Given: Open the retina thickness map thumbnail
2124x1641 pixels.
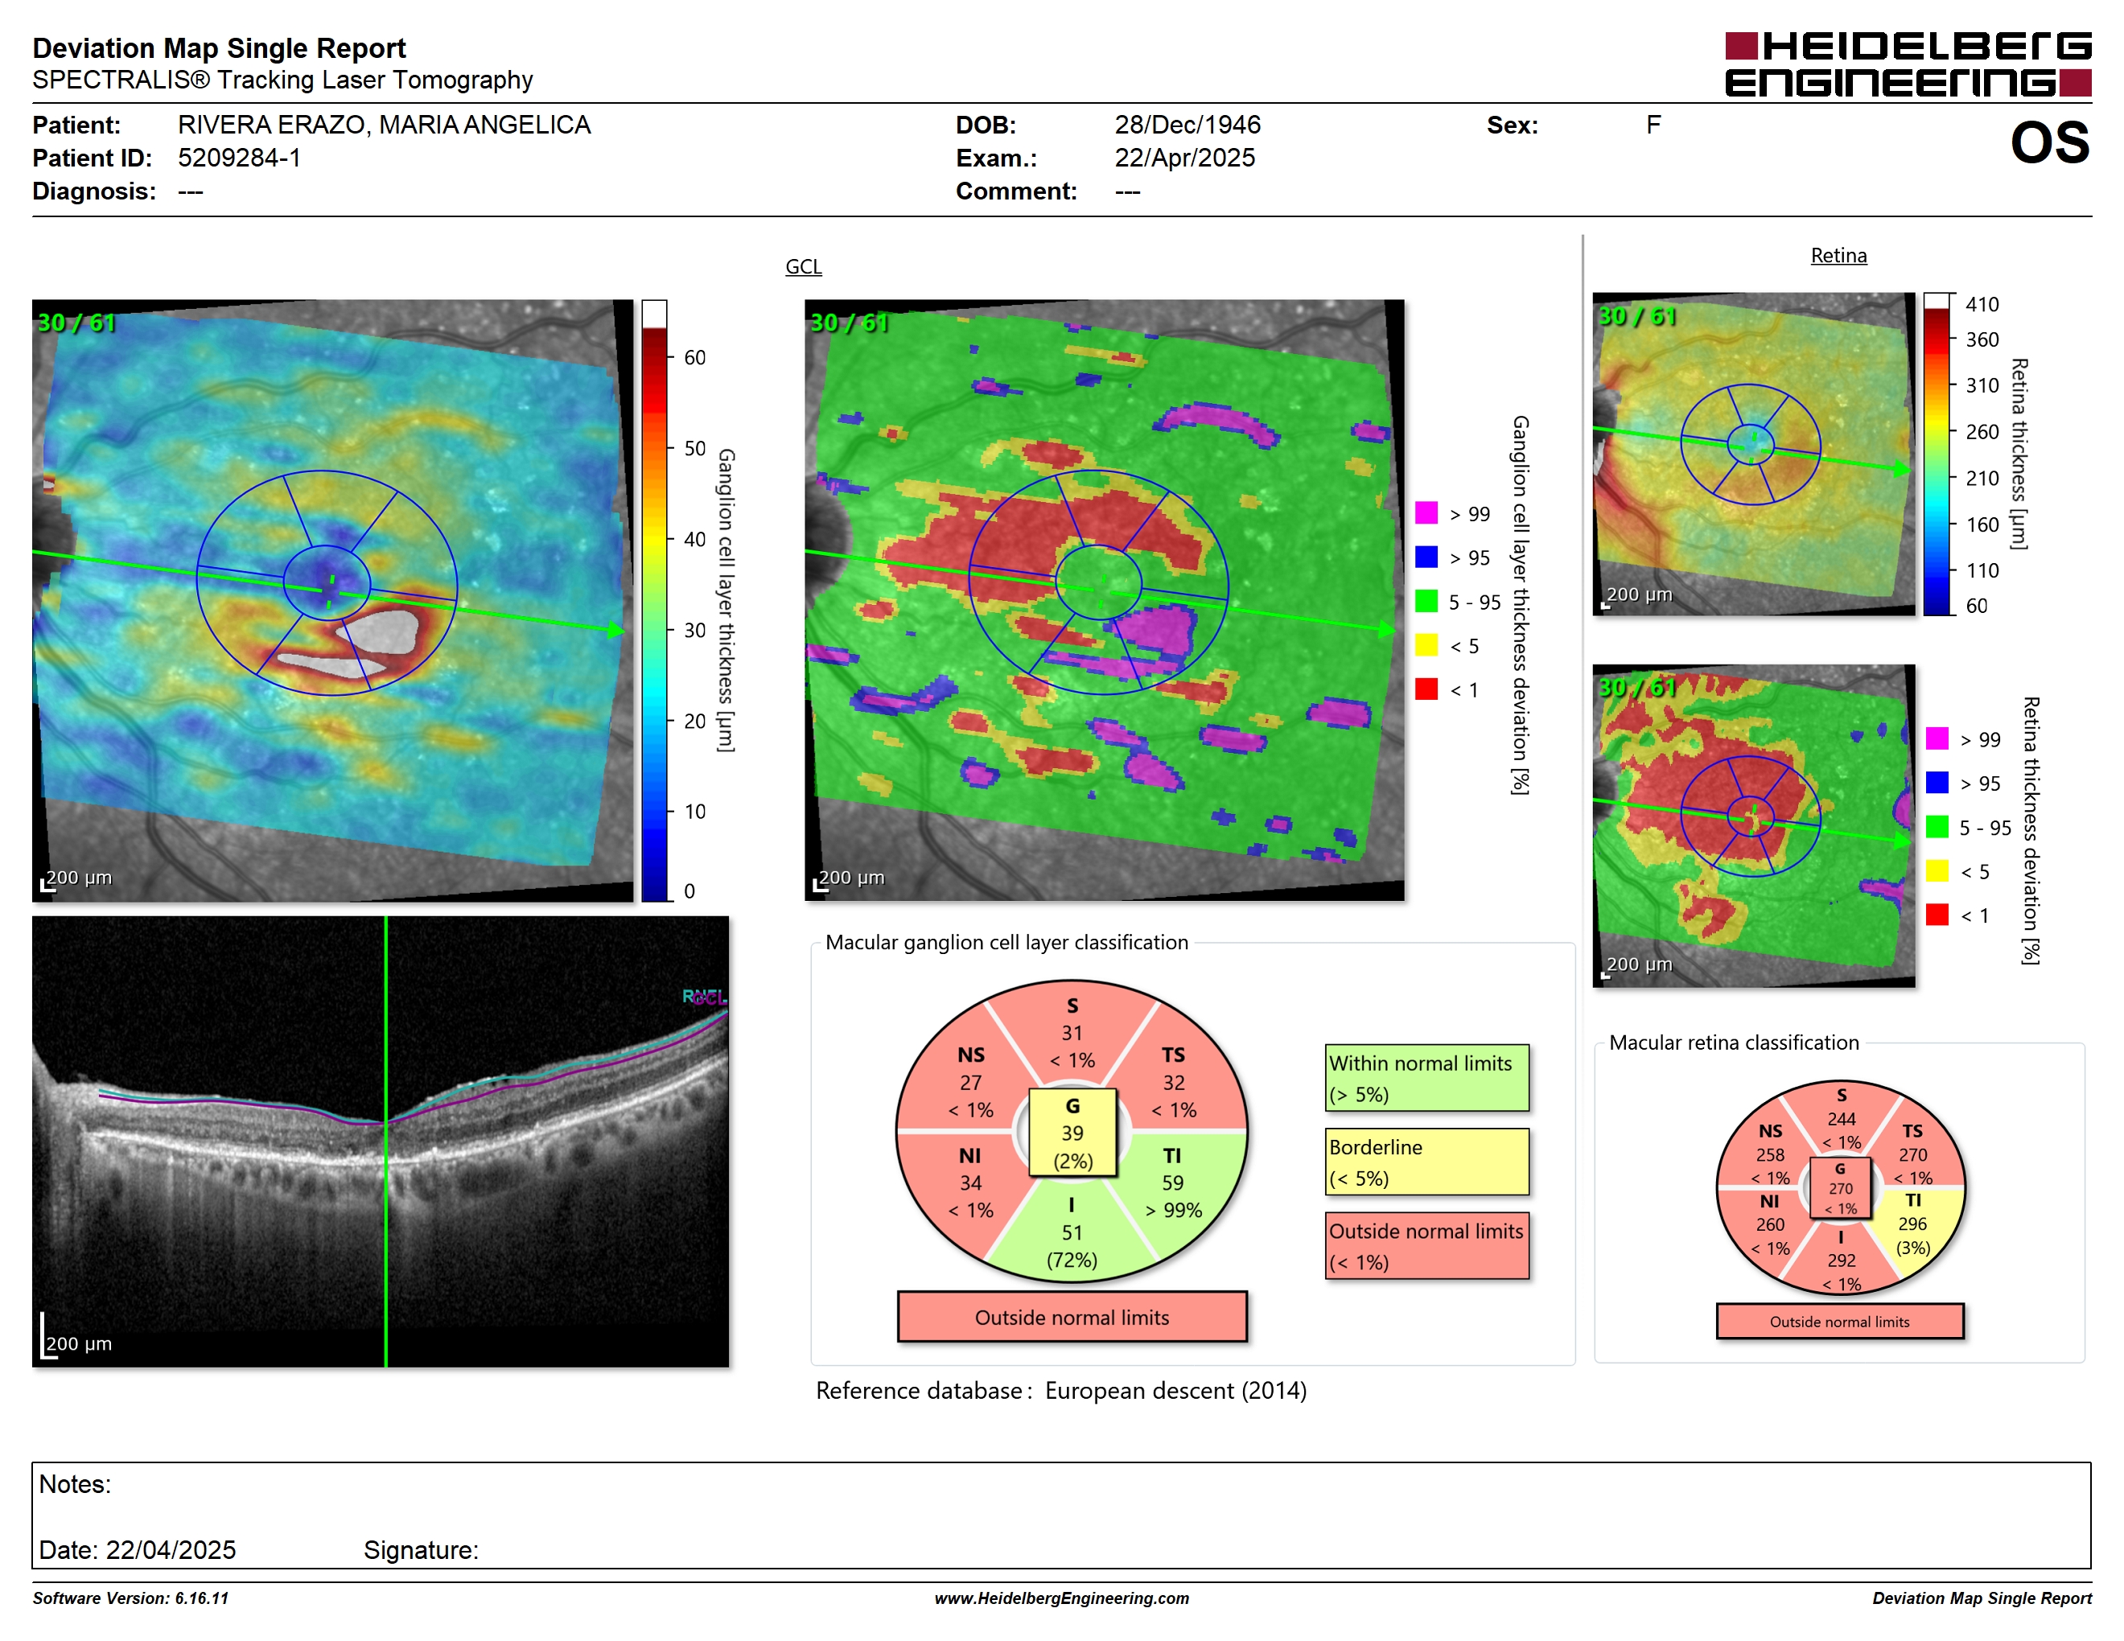Looking at the screenshot, I should click(1753, 454).
